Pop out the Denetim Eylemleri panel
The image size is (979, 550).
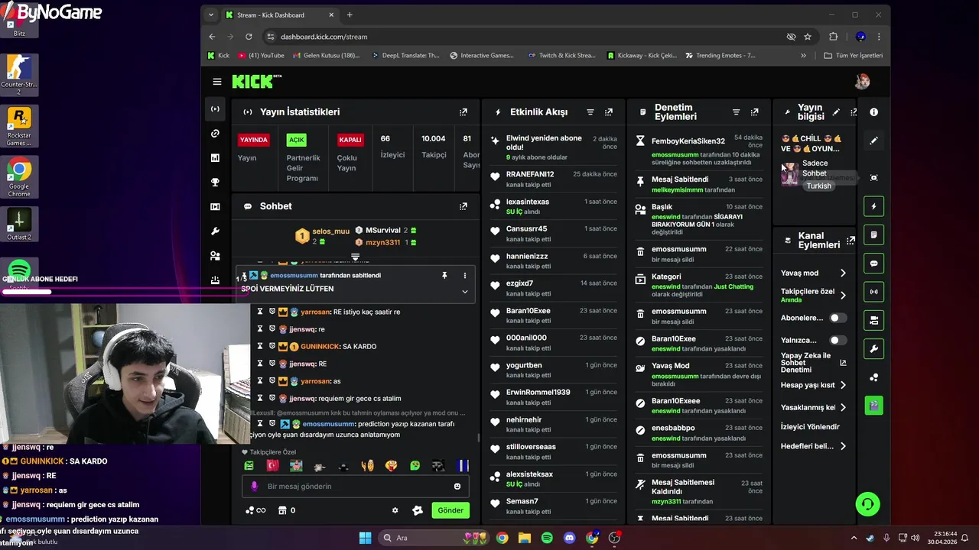755,112
